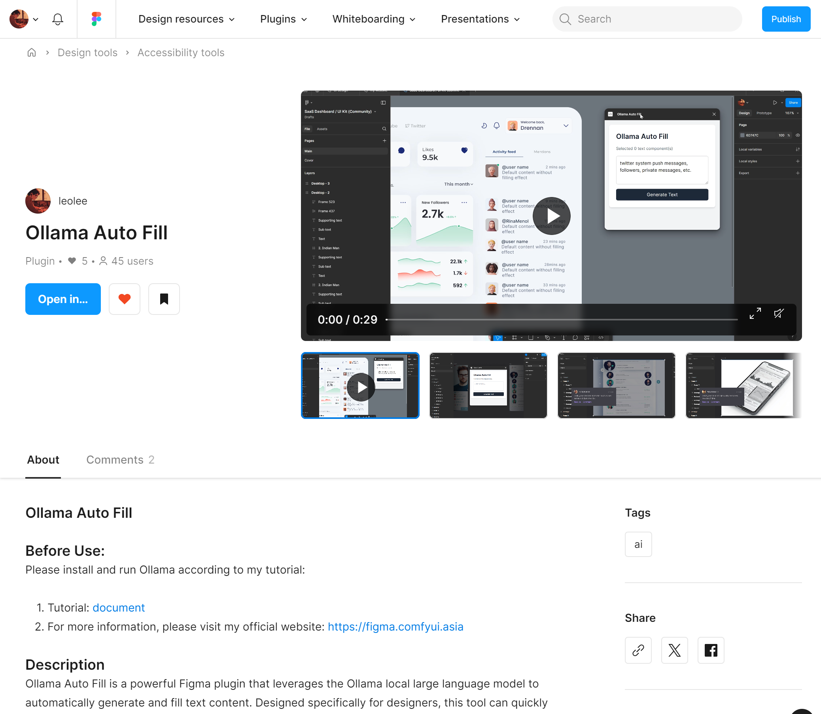
Task: Click the likes count heart icon
Action: (x=72, y=261)
